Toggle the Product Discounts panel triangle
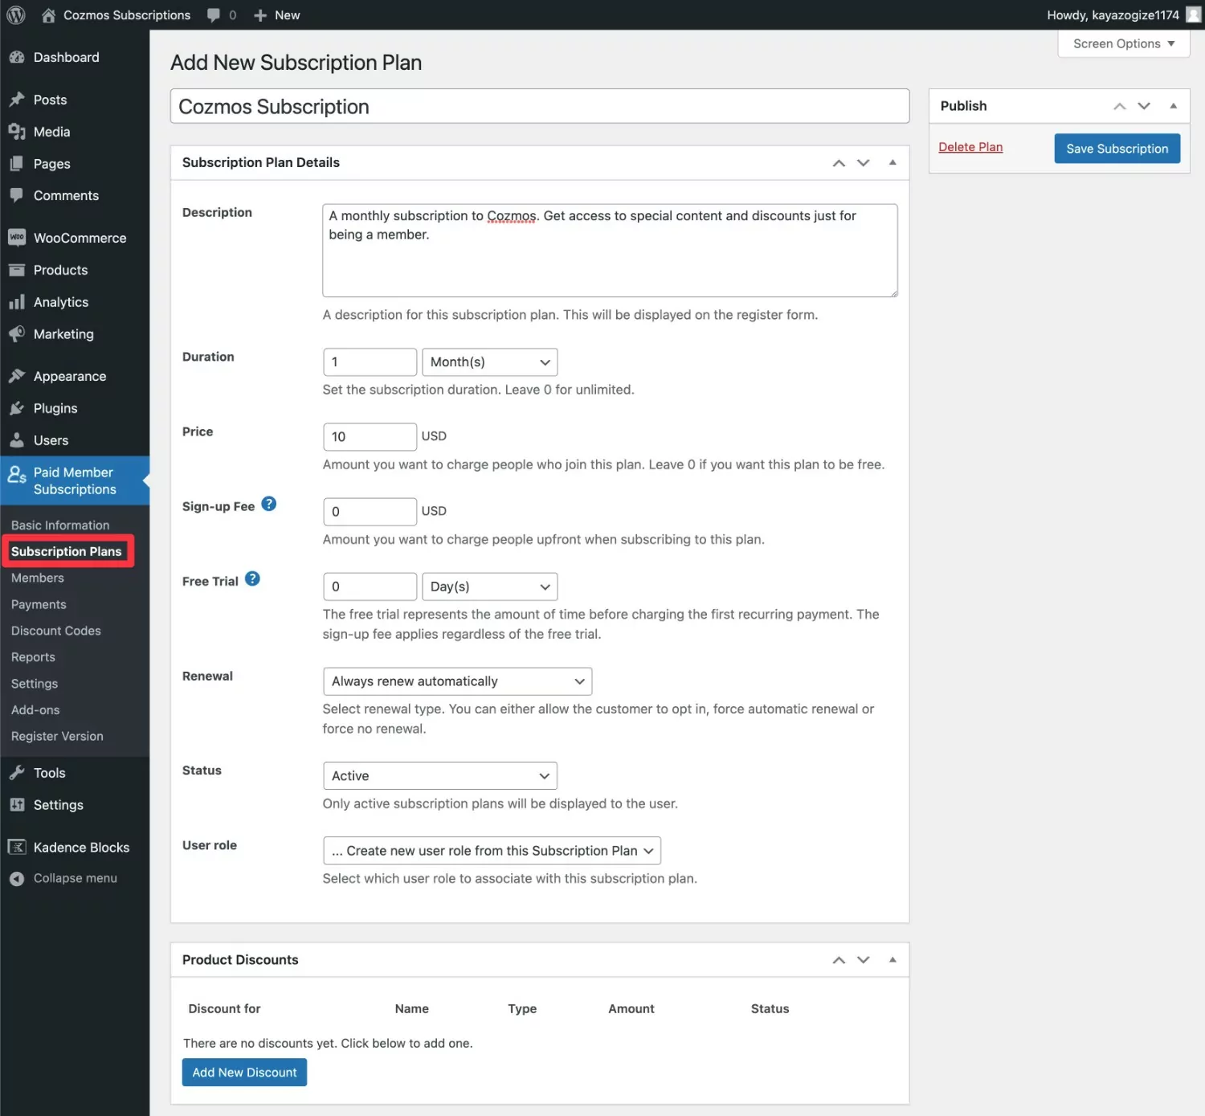The height and width of the screenshot is (1116, 1205). (x=893, y=959)
